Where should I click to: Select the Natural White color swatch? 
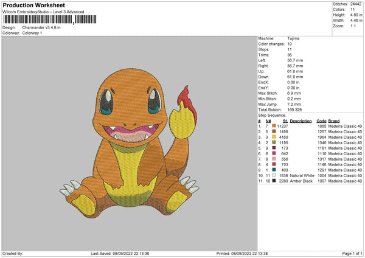[x=273, y=175]
